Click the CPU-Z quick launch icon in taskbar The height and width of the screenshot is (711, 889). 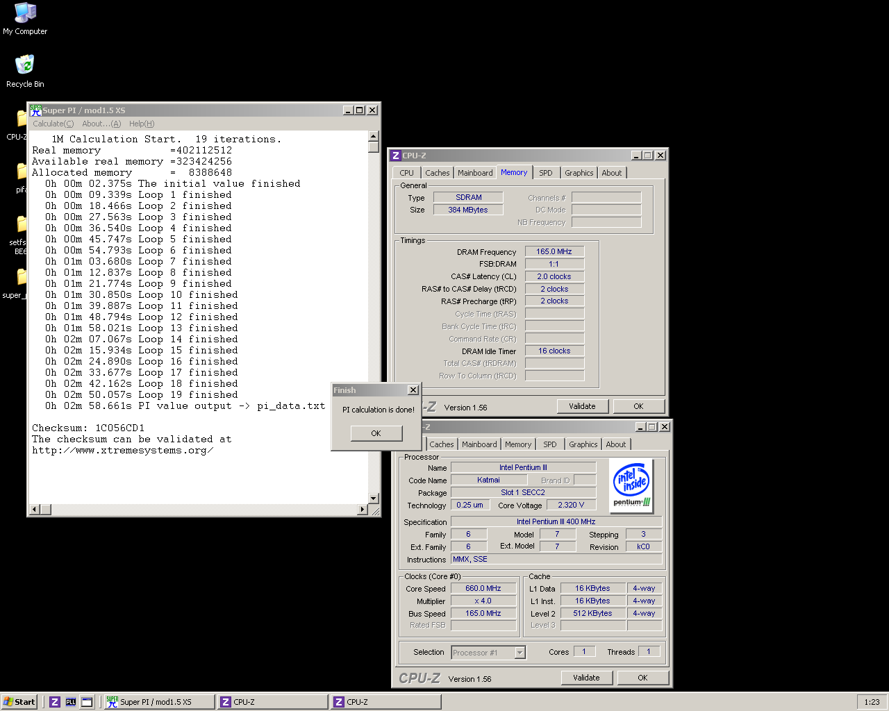(55, 702)
